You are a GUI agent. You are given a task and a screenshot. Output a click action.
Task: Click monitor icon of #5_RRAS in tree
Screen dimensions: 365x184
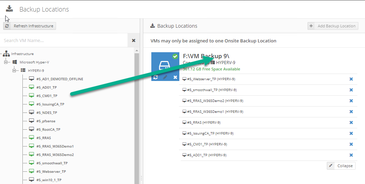click(x=32, y=137)
